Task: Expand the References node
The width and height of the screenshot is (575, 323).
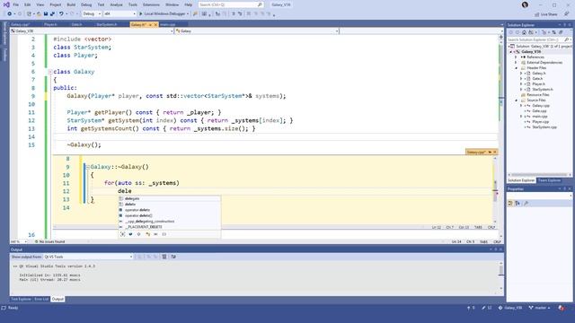Action: pyautogui.click(x=516, y=57)
